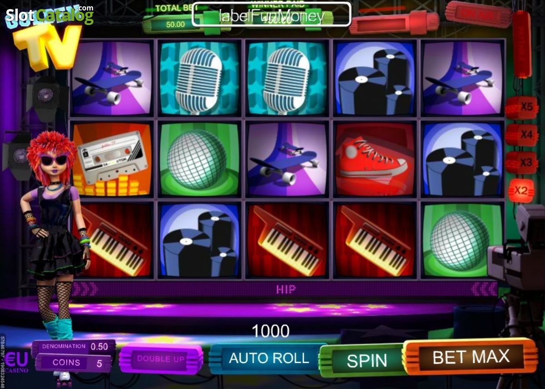Click the BET MAX button
This screenshot has width=545, height=389.
point(471,357)
